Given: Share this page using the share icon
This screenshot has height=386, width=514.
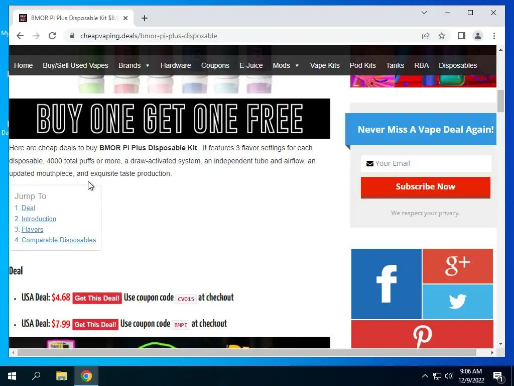Looking at the screenshot, I should (x=426, y=36).
